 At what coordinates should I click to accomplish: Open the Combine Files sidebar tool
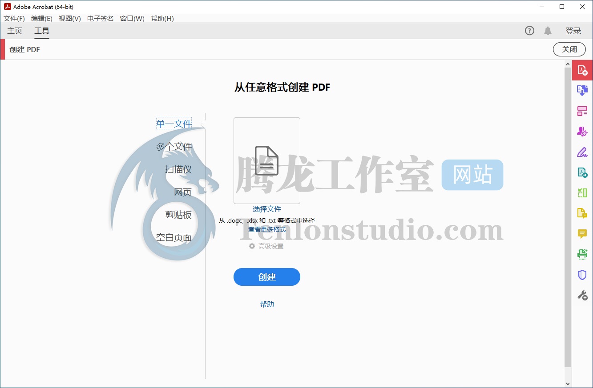[x=582, y=91]
